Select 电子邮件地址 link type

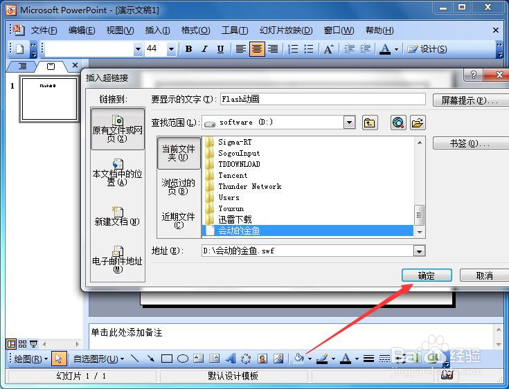(118, 260)
